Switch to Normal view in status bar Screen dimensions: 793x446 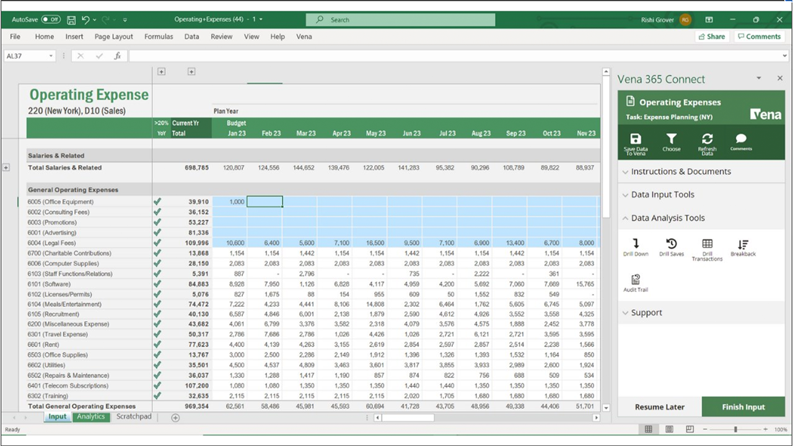[x=649, y=429]
